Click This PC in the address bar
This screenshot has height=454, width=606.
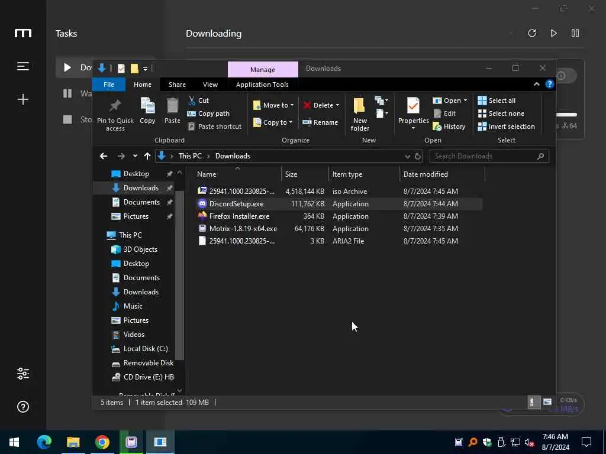[190, 156]
